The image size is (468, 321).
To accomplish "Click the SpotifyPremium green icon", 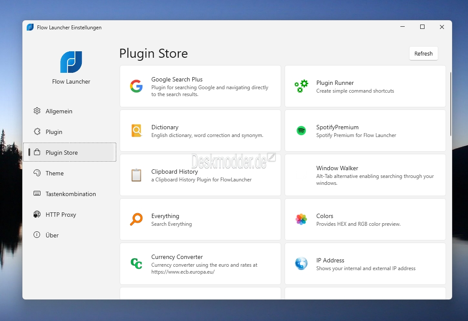I will [301, 131].
